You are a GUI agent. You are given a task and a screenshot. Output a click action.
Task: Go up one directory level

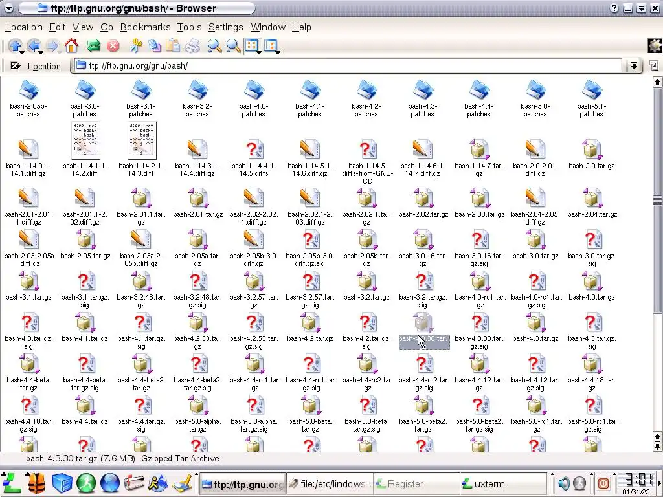coord(15,45)
